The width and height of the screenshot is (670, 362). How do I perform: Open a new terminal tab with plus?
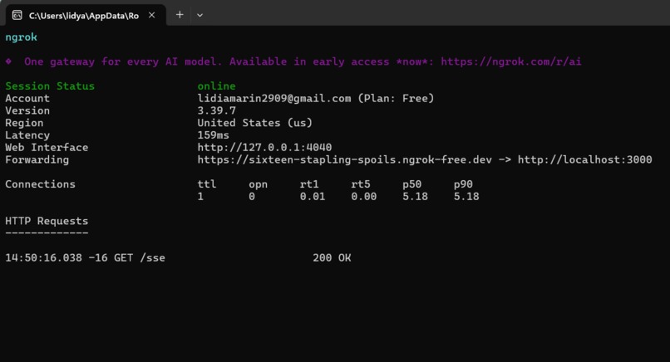tap(180, 15)
